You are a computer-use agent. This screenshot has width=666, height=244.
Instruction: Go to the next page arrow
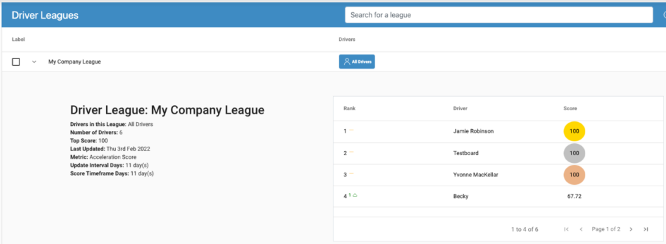(631, 229)
